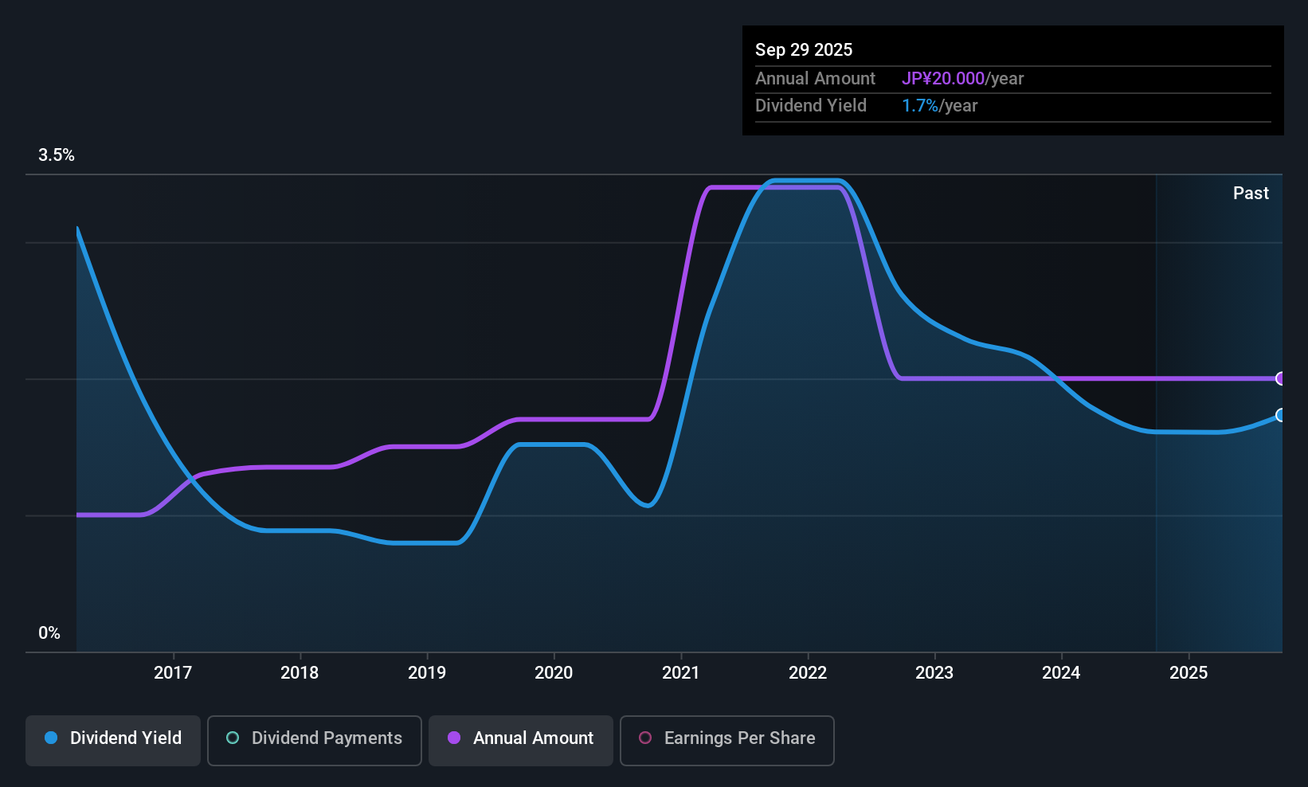Click the 3.5% y-axis label
Viewport: 1308px width, 787px height.
pyautogui.click(x=57, y=155)
